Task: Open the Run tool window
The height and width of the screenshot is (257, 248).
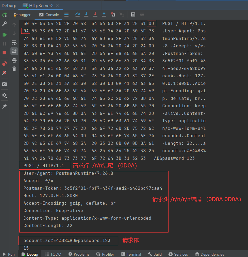Action: pyautogui.click(x=9, y=254)
